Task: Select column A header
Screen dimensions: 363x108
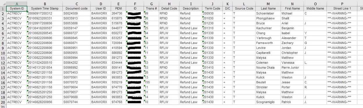Action: coord(17,4)
